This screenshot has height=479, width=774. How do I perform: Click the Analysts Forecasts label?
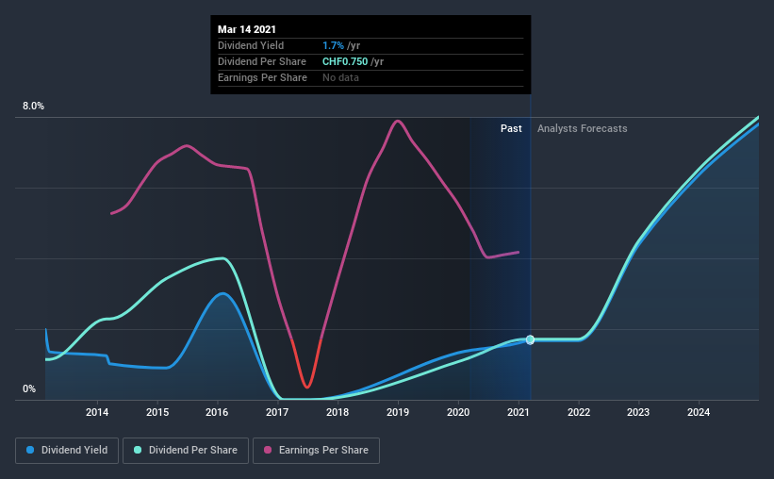[582, 128]
